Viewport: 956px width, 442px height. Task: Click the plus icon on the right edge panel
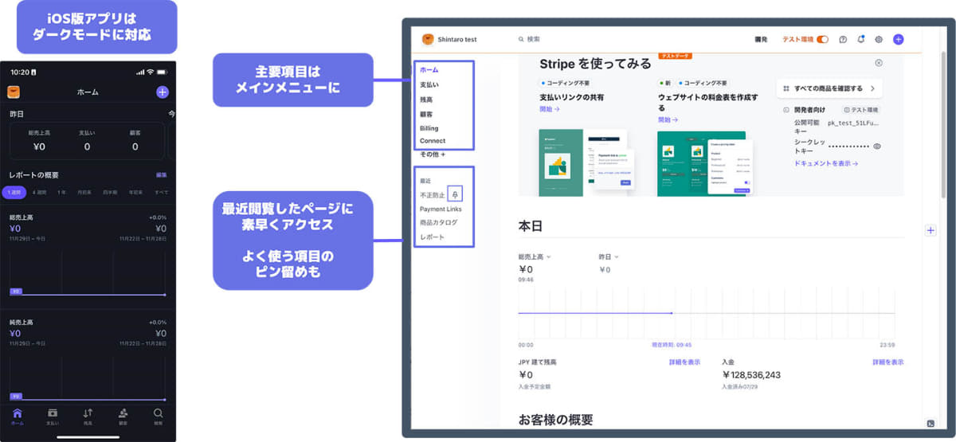(x=931, y=230)
